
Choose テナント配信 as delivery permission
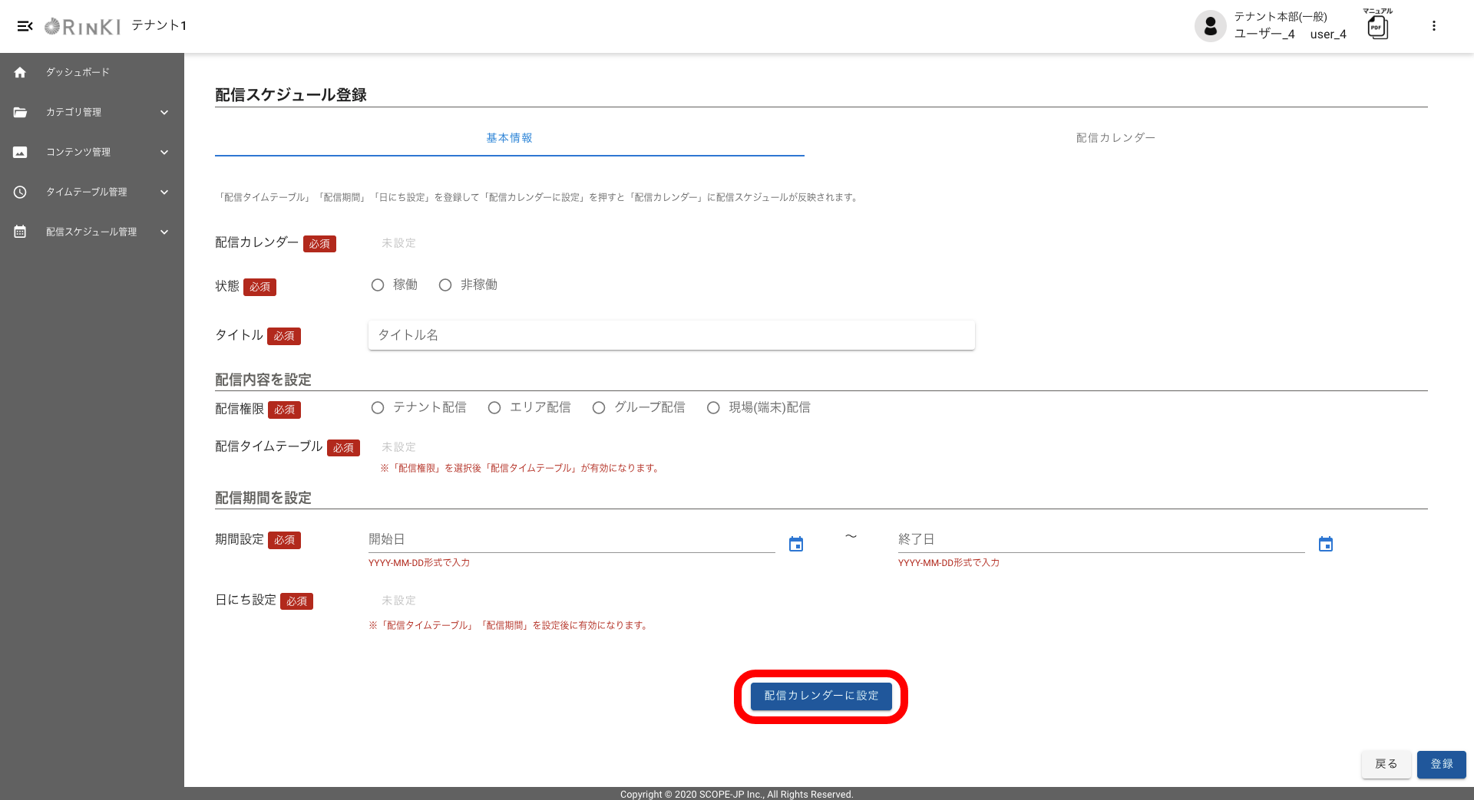378,408
